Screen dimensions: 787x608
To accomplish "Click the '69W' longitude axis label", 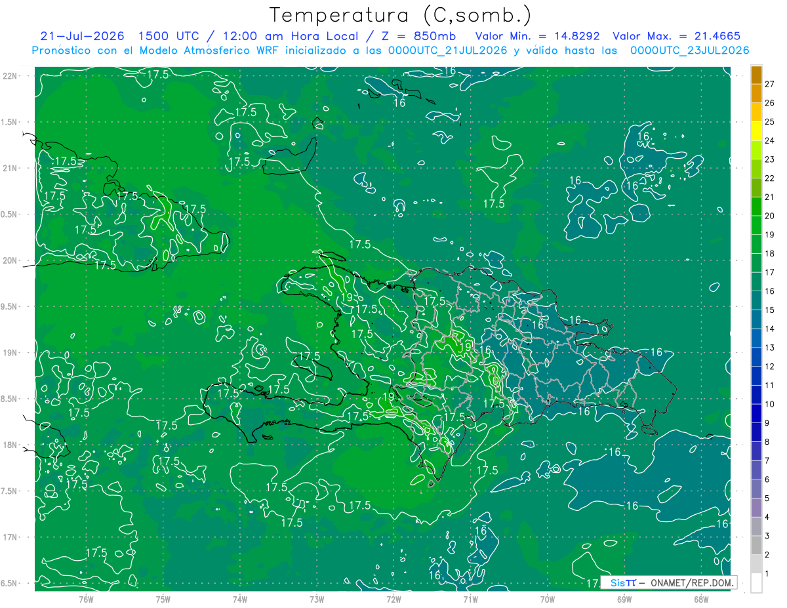I will click(624, 598).
